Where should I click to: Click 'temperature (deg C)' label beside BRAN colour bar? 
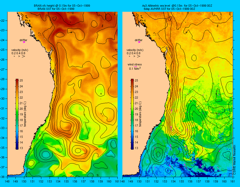point(25,114)
